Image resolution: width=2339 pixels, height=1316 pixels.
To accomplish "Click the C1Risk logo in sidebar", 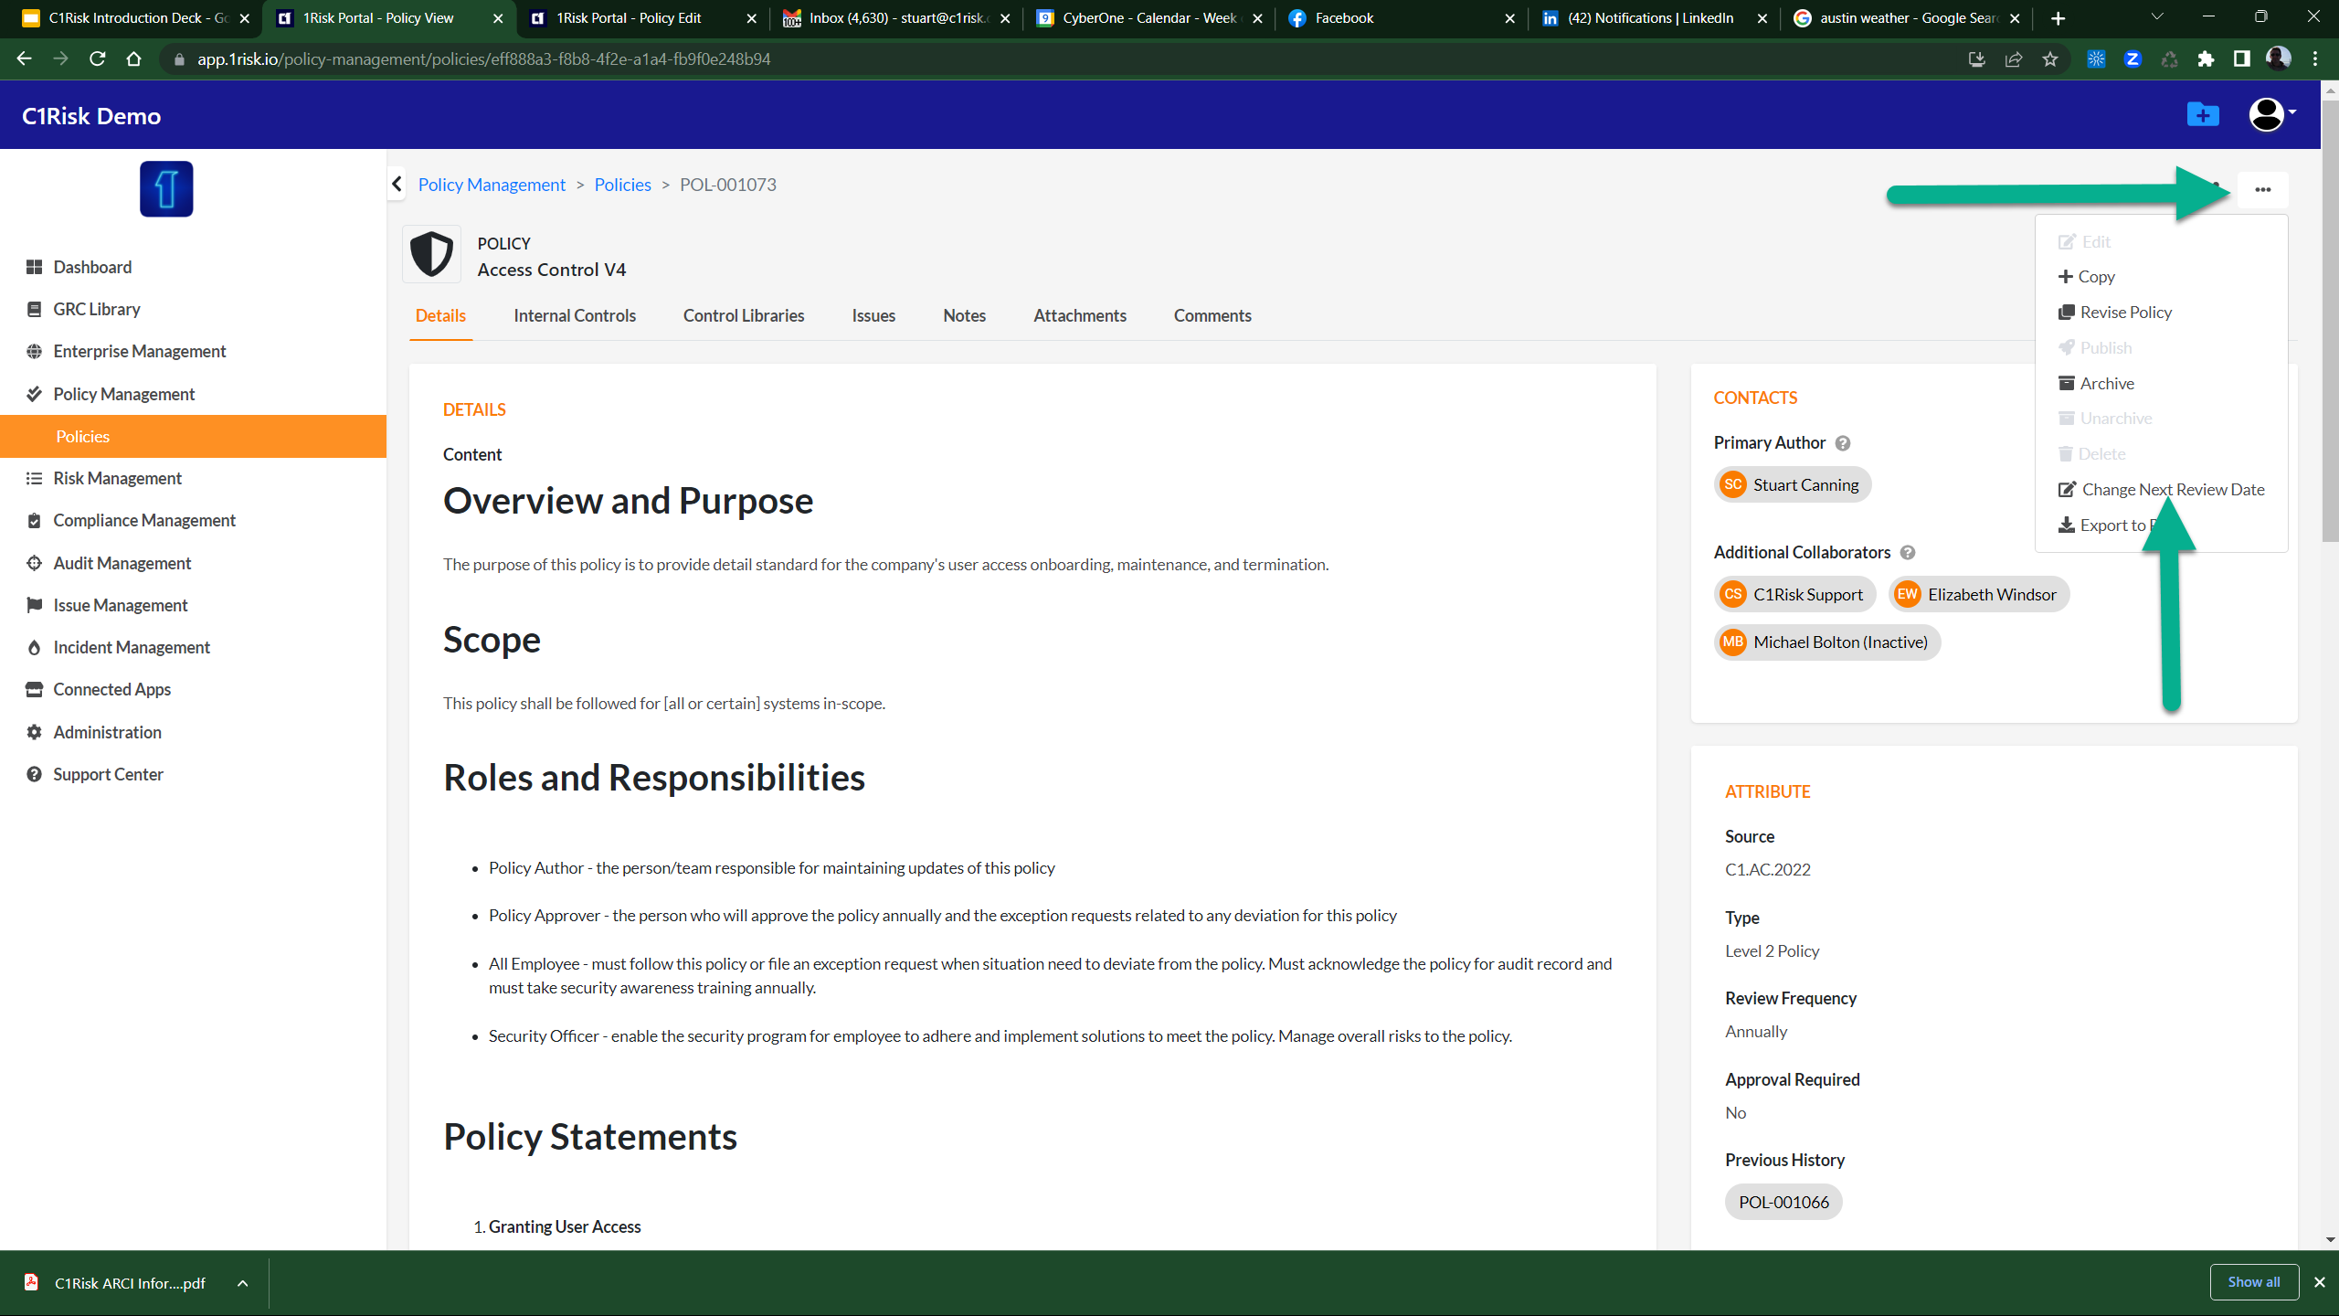I will (x=166, y=189).
